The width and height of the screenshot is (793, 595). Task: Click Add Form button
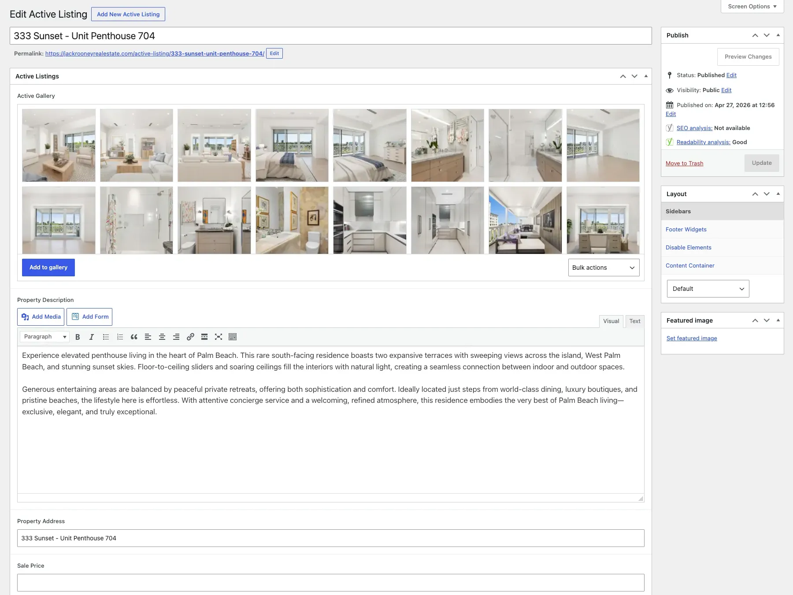pyautogui.click(x=89, y=317)
